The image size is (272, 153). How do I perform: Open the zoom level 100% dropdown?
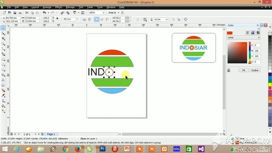tap(103, 13)
